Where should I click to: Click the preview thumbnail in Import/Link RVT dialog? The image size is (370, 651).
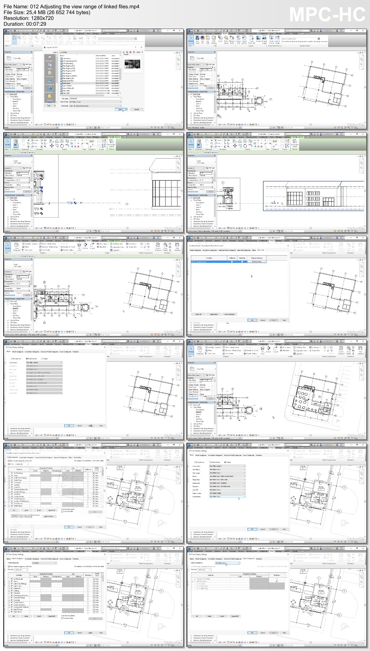[132, 64]
